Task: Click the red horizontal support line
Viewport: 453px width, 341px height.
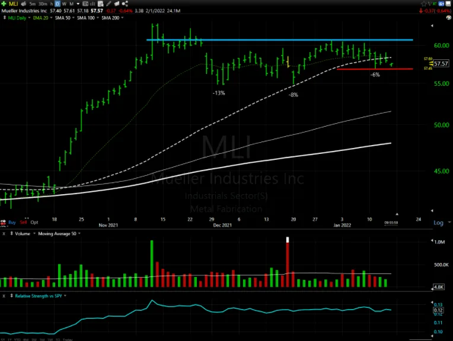Action: coord(375,69)
